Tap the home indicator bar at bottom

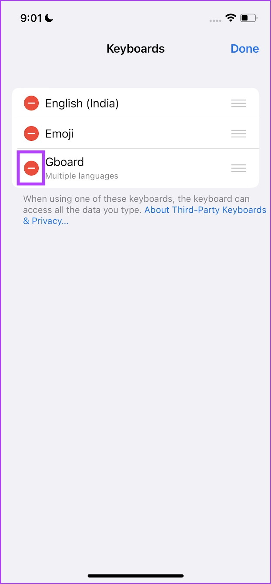tap(136, 576)
